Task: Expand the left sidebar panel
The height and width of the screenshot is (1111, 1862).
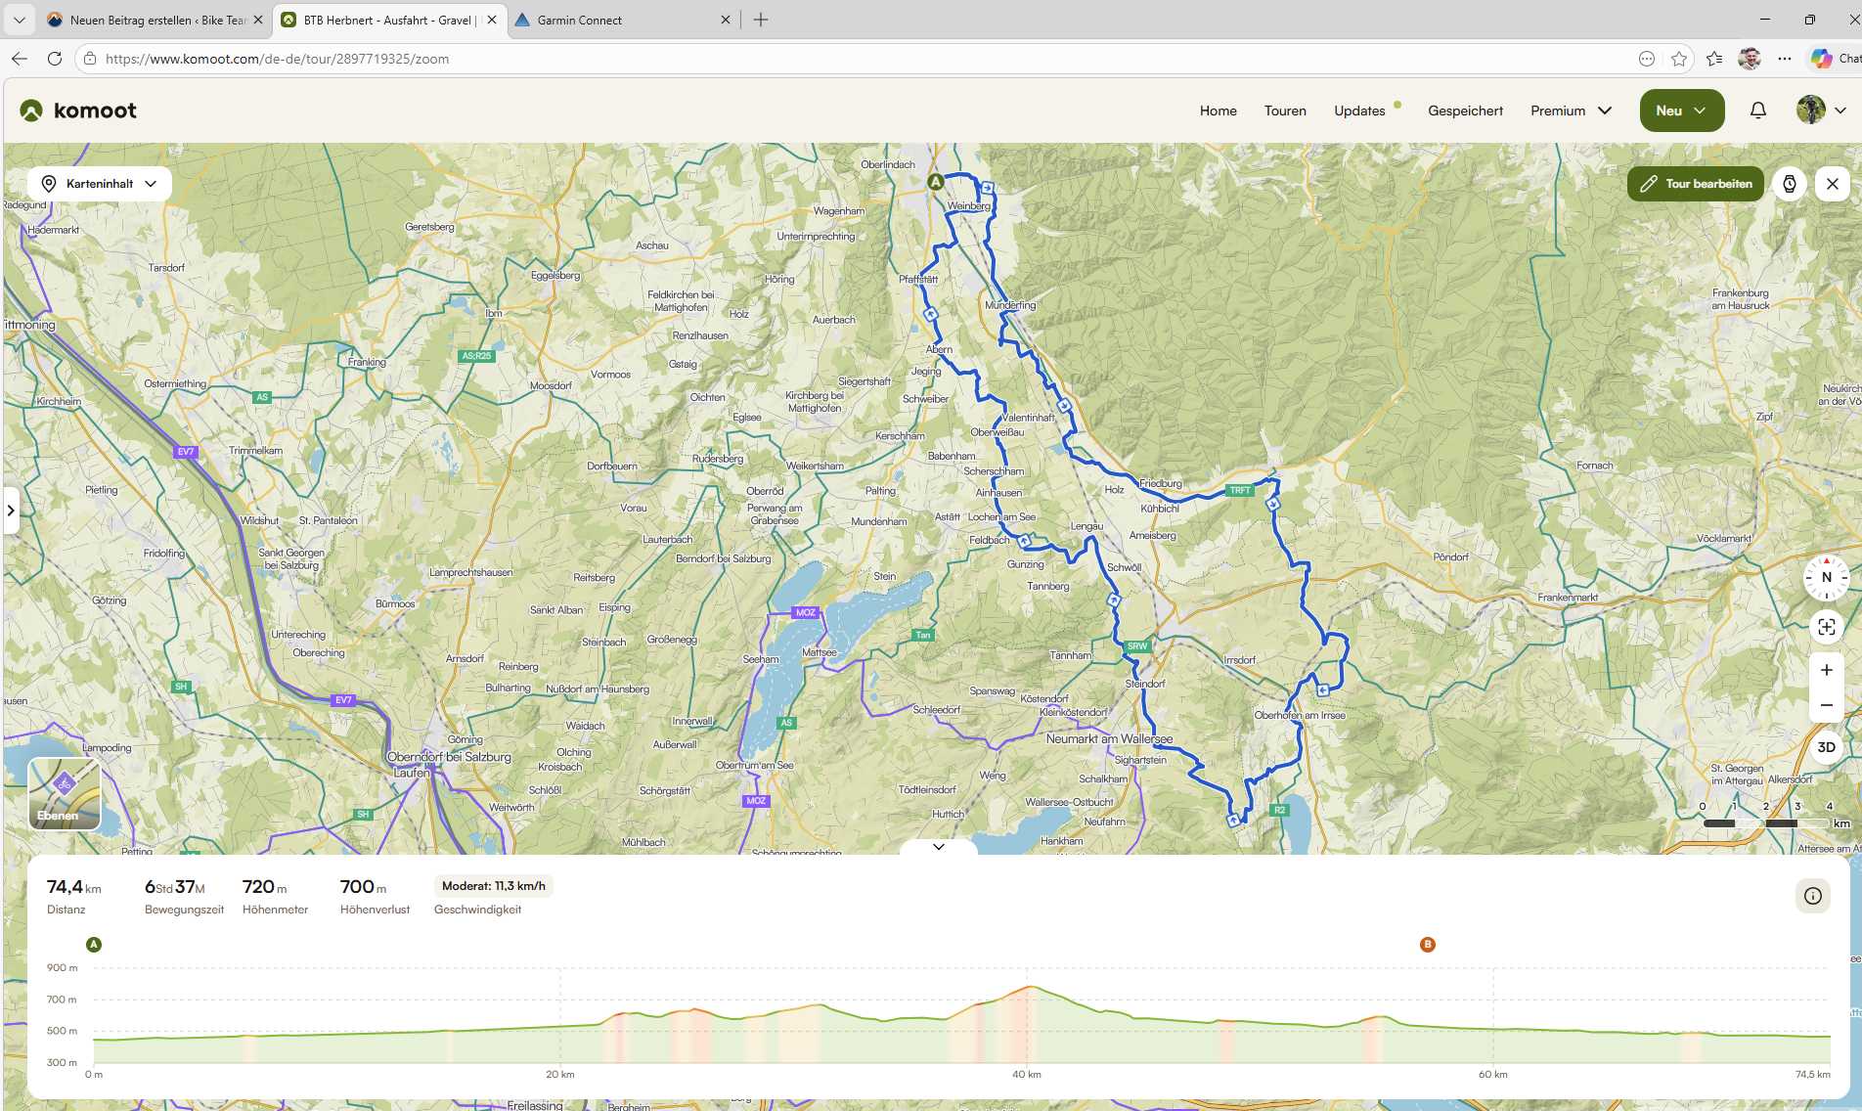Action: tap(11, 510)
